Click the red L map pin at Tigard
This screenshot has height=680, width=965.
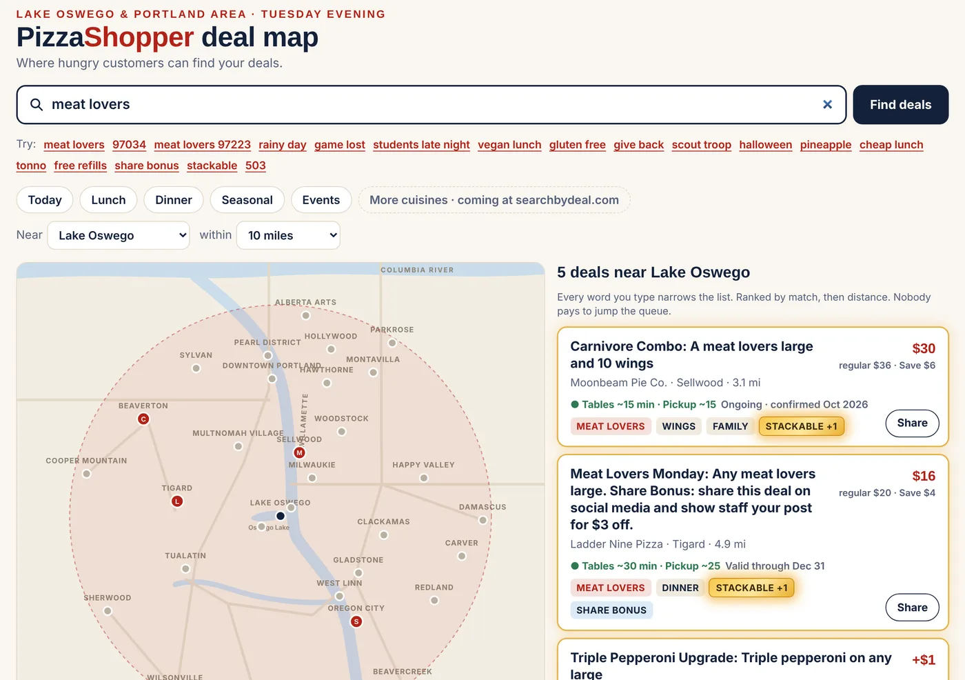(x=177, y=501)
